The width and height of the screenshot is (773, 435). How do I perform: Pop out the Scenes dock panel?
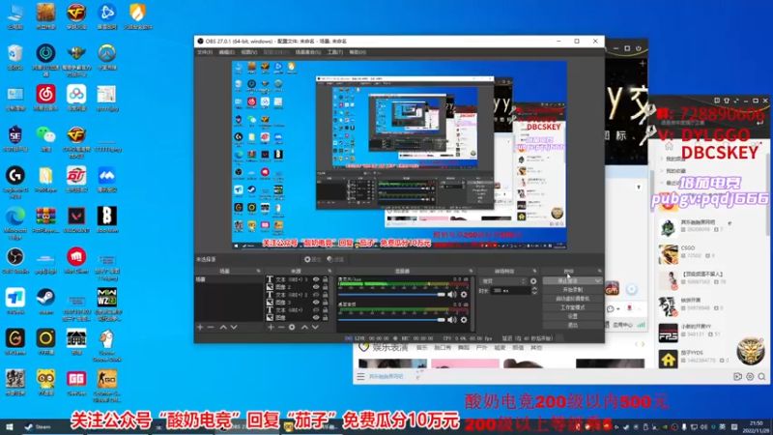click(258, 271)
